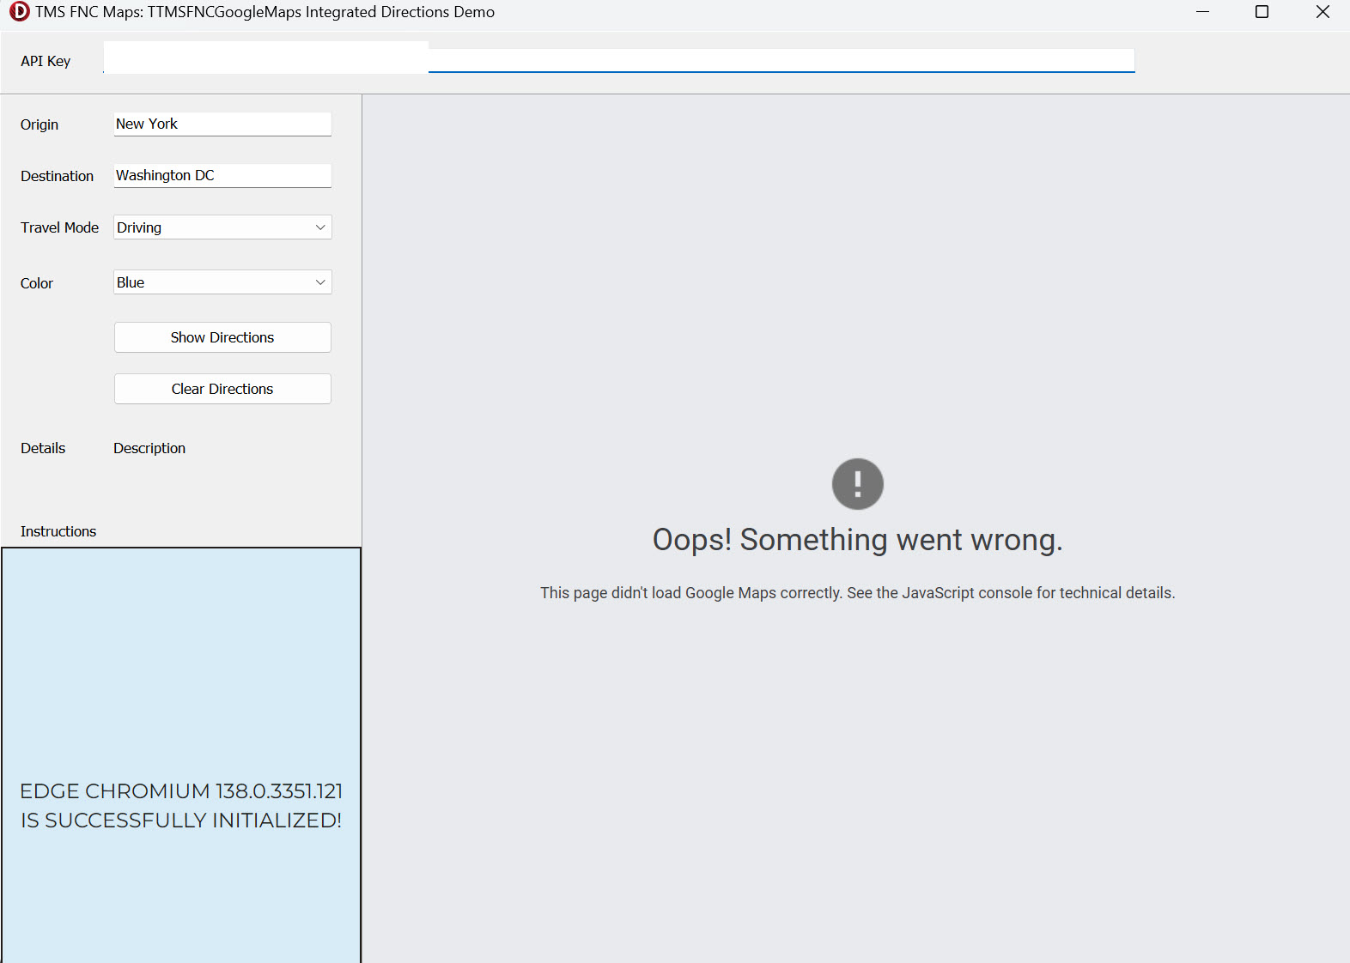Click the Color label

[37, 283]
